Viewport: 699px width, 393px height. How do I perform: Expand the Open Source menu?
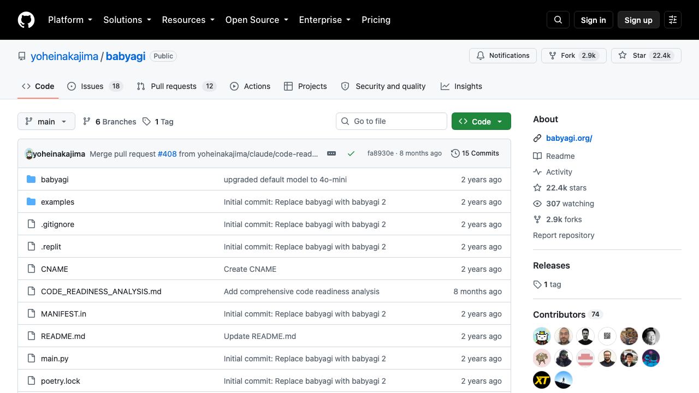coord(257,20)
